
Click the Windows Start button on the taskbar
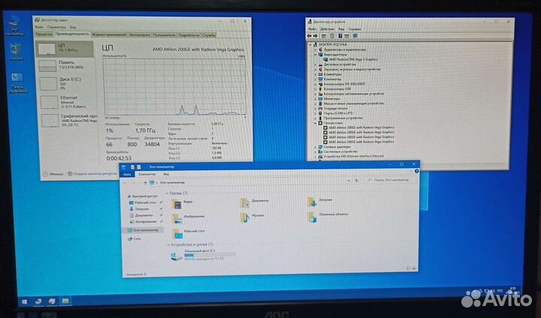click(x=25, y=301)
